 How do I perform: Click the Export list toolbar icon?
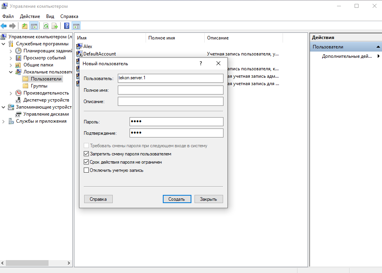pos(55,26)
